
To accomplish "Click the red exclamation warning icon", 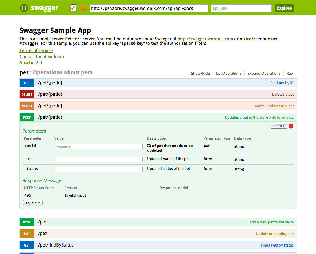I will [291, 126].
